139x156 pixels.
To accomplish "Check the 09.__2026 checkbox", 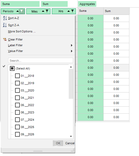I will pyautogui.click(x=17, y=134).
